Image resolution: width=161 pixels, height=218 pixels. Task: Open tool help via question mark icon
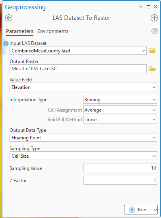pyautogui.click(x=155, y=31)
